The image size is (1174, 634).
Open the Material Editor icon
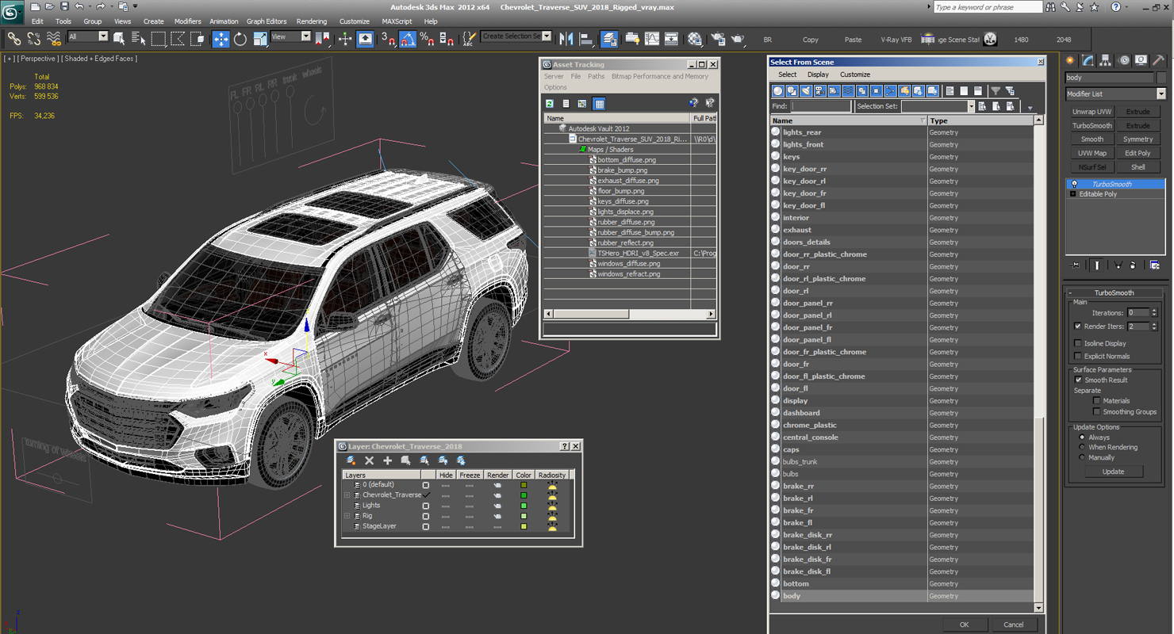point(695,38)
